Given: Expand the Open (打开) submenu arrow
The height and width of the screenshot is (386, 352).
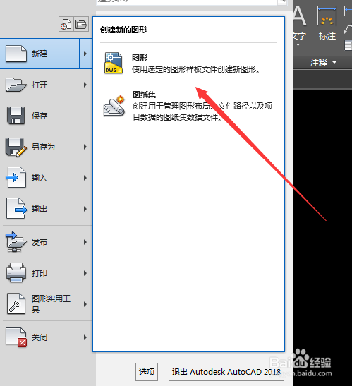Looking at the screenshot, I should click(x=85, y=85).
